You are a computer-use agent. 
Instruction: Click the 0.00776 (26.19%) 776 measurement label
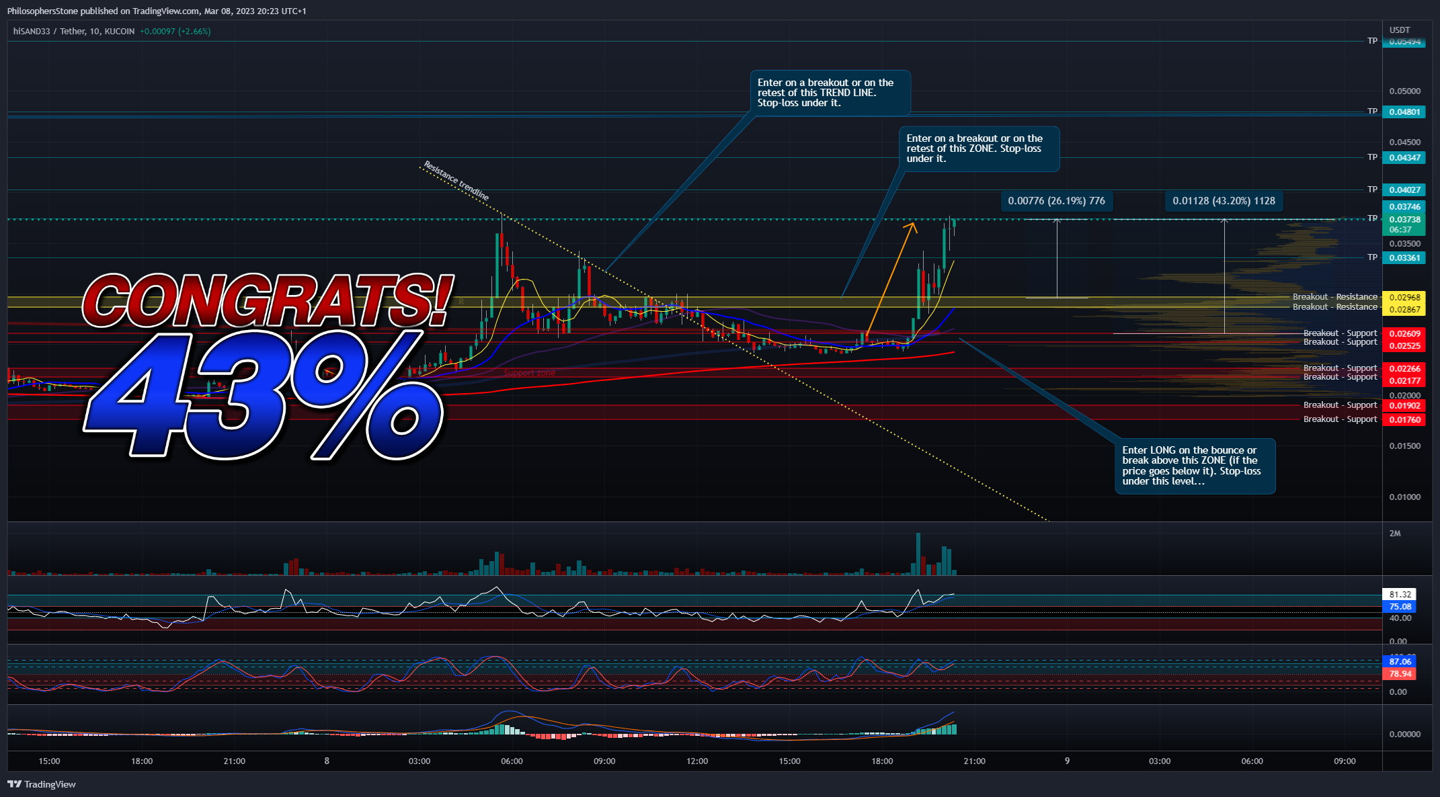[x=1056, y=201]
